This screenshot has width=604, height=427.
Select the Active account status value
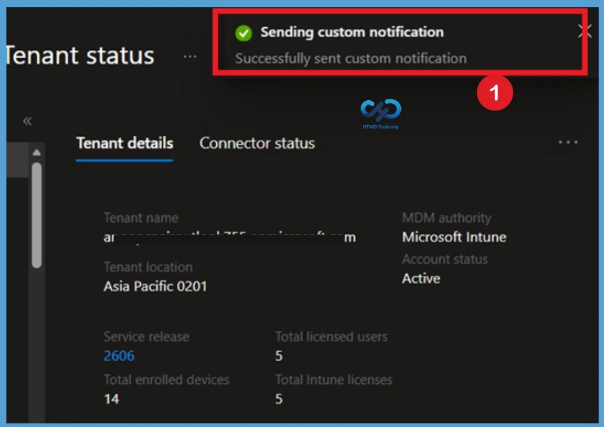pyautogui.click(x=421, y=279)
